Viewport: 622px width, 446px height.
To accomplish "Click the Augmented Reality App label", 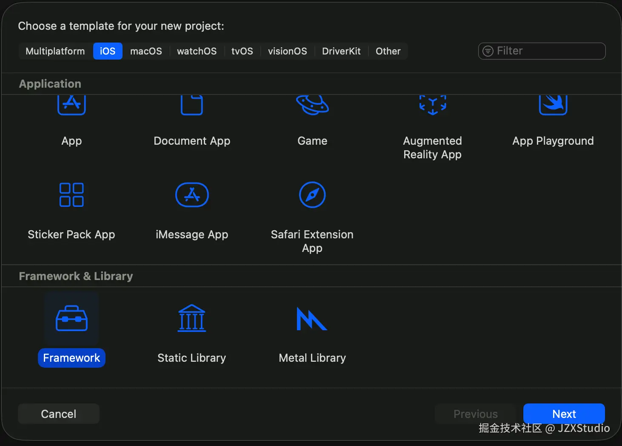I will click(x=433, y=148).
